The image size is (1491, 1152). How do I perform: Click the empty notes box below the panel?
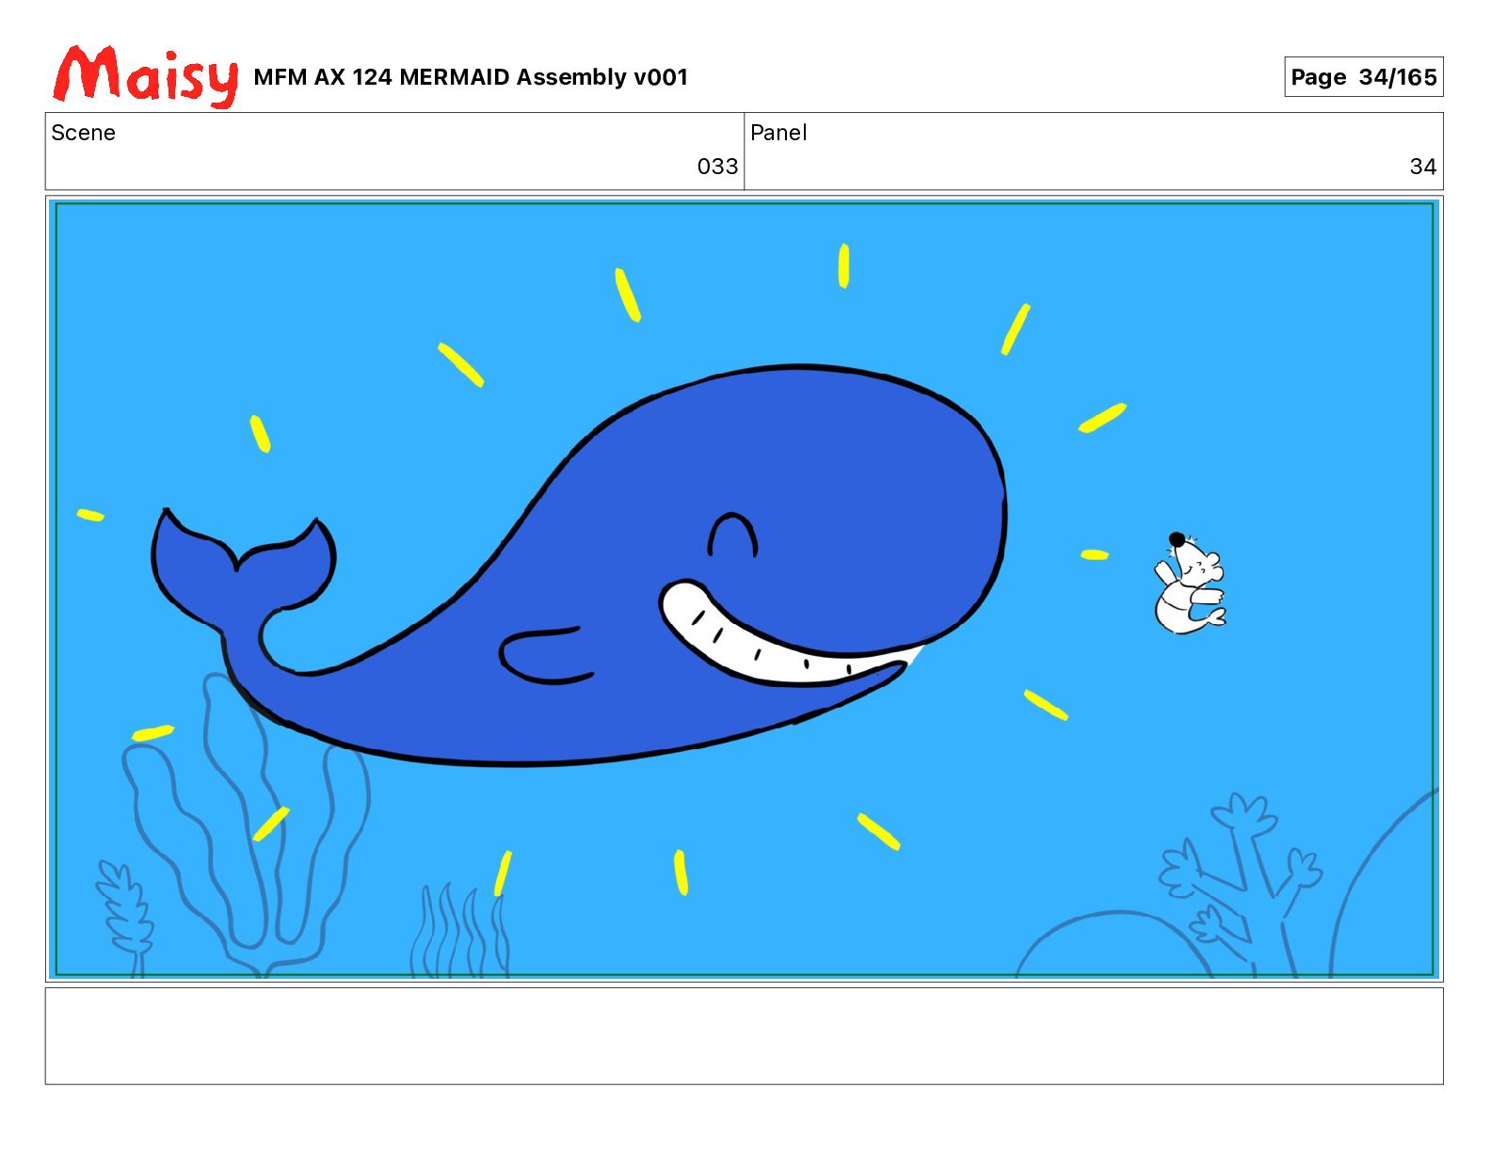[x=744, y=1035]
